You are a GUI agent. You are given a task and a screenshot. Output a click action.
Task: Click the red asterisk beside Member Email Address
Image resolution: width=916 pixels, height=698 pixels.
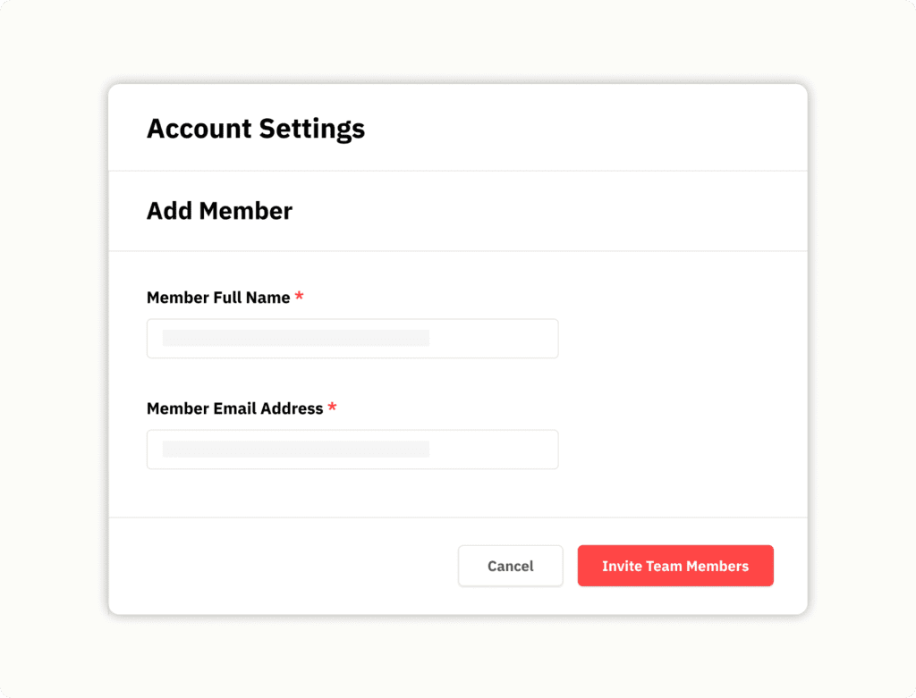(x=332, y=408)
